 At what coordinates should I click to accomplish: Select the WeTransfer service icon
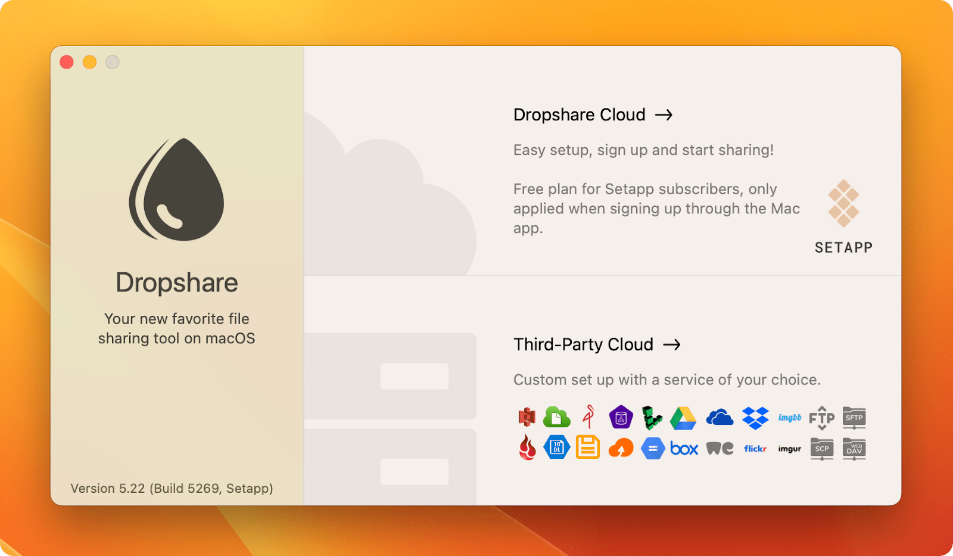pyautogui.click(x=720, y=449)
